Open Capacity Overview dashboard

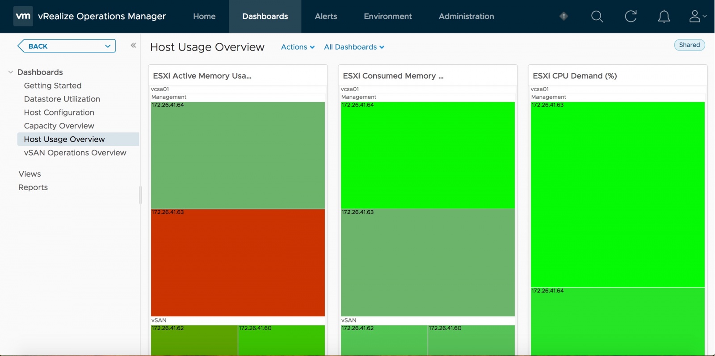click(x=59, y=126)
